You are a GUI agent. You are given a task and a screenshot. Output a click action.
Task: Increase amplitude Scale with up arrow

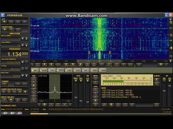tap(27, 45)
